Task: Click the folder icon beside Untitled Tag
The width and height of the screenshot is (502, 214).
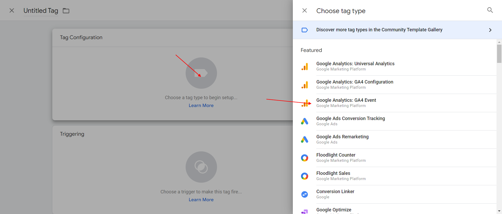Action: [66, 11]
